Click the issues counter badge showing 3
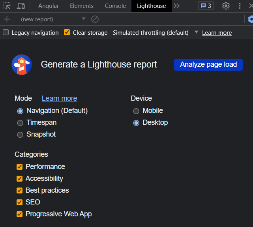Screen dimensions: 253x227 tap(205, 6)
